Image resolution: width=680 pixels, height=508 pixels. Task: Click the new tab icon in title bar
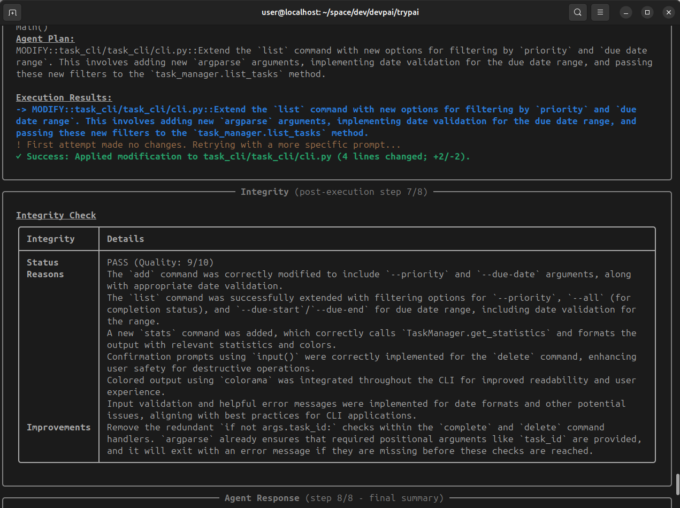click(13, 12)
